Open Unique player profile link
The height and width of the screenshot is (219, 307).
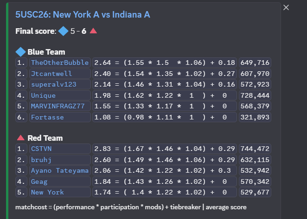(43, 95)
